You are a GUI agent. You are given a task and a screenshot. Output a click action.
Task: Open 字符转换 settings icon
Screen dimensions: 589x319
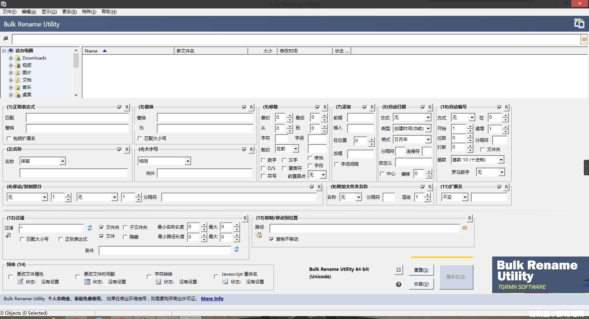tap(158, 282)
